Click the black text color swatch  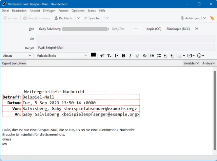[x=94, y=55]
